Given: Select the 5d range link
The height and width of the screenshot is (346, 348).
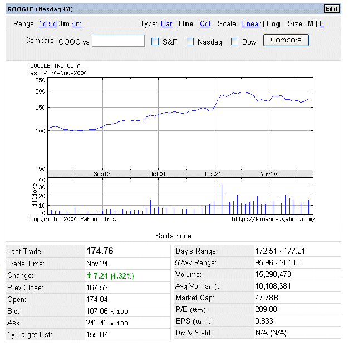Looking at the screenshot, I should (52, 23).
